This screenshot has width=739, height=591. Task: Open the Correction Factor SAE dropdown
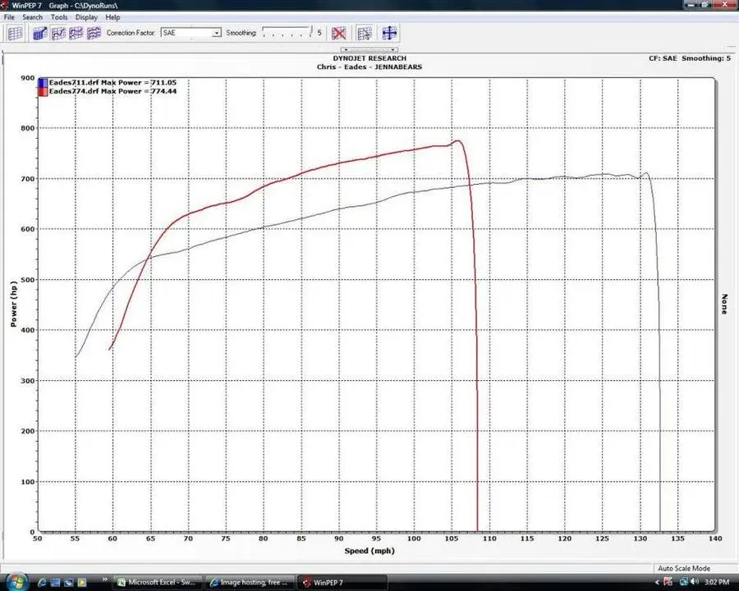[x=190, y=33]
